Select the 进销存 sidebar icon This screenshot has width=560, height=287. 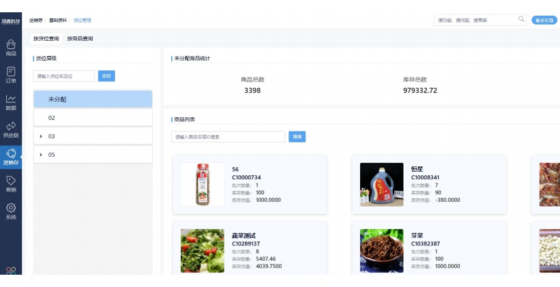(11, 157)
